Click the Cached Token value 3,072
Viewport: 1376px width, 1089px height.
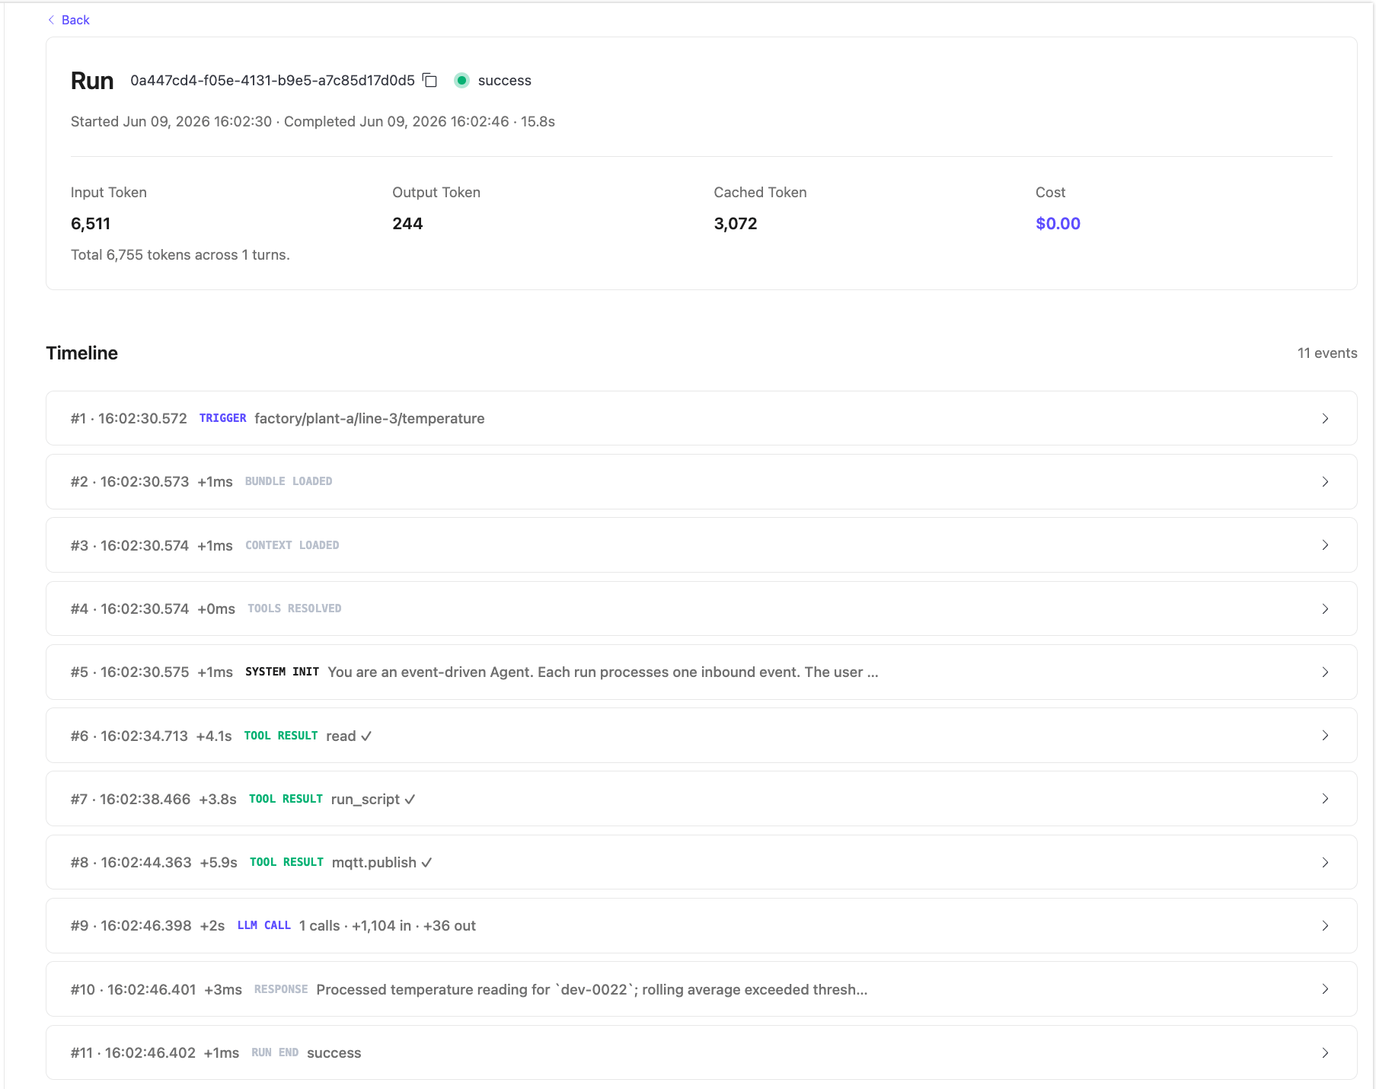(x=736, y=223)
